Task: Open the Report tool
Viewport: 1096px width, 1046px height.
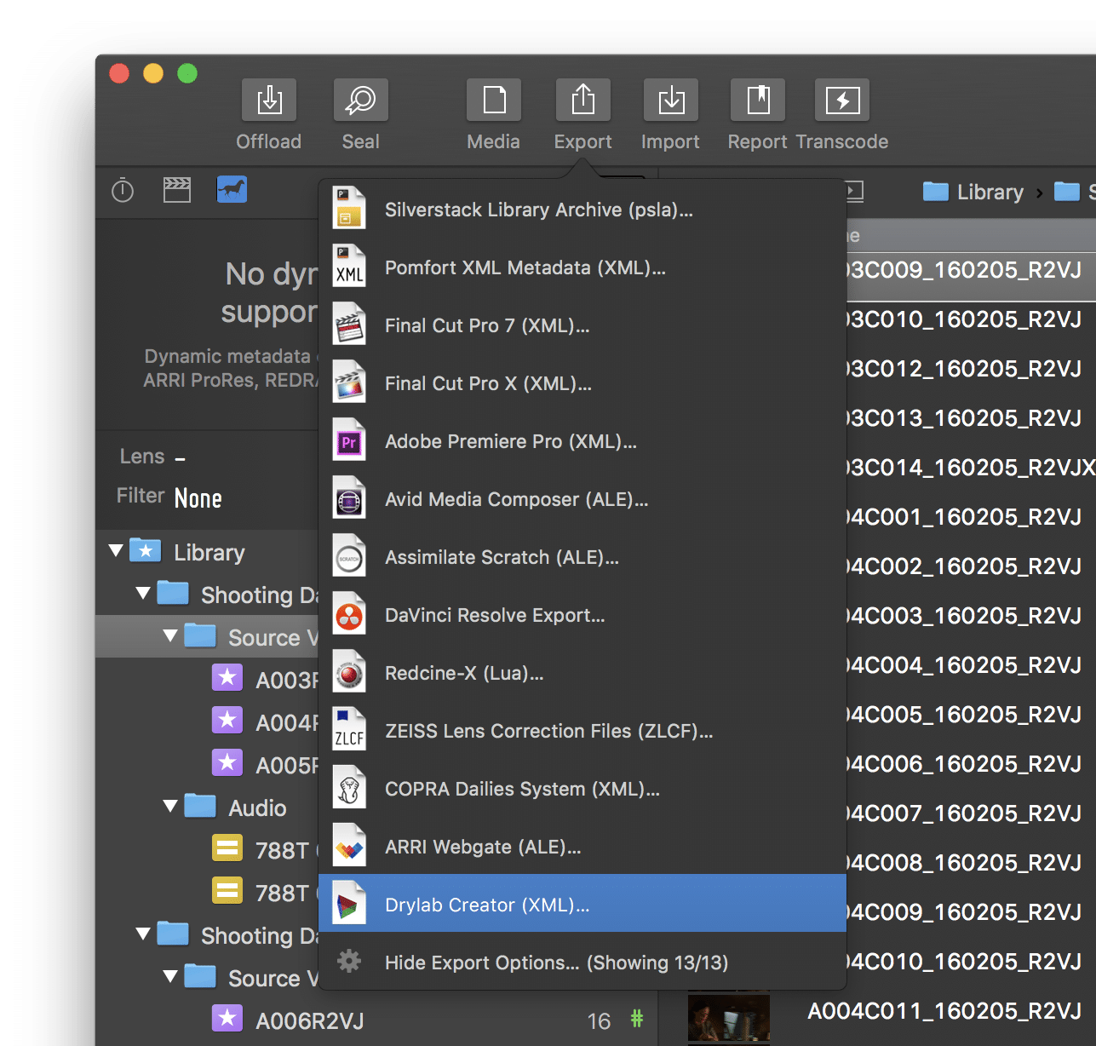Action: click(758, 101)
